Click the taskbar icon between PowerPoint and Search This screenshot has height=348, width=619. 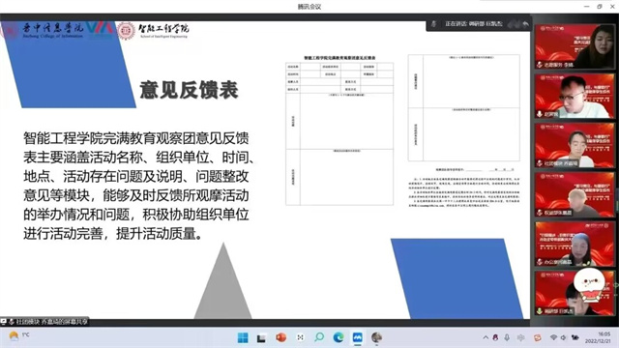click(300, 337)
